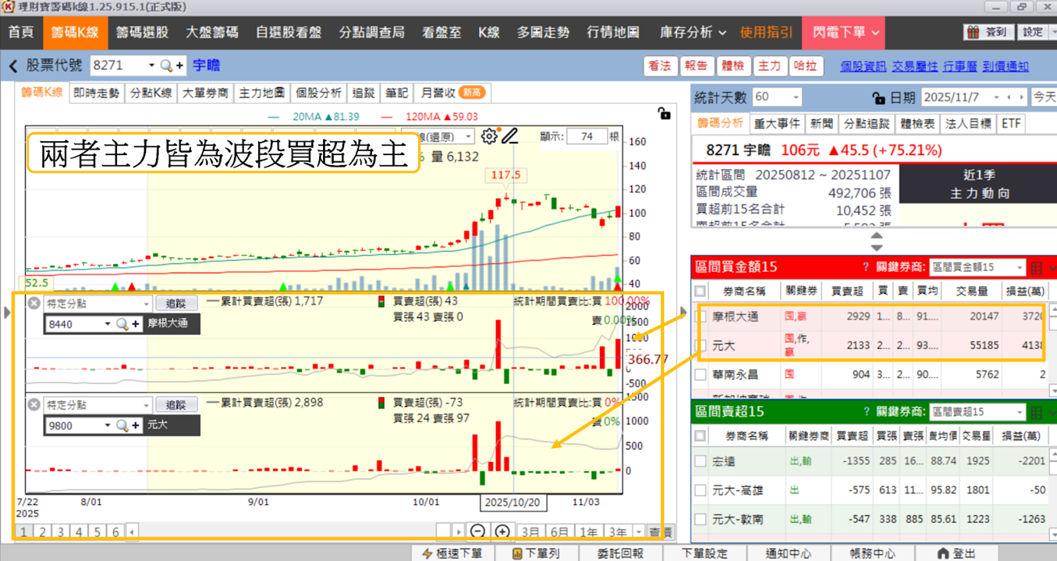Check the 華南永昌 broker checkbox
Screen dimensions: 1057x561
click(701, 374)
